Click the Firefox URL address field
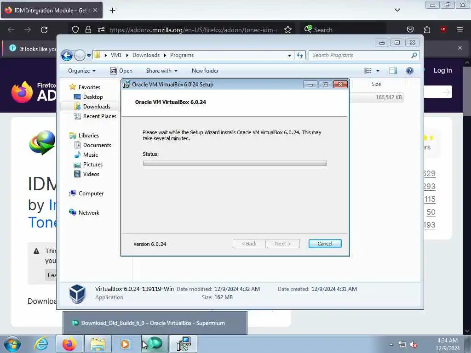The height and width of the screenshot is (353, 471). tap(194, 30)
